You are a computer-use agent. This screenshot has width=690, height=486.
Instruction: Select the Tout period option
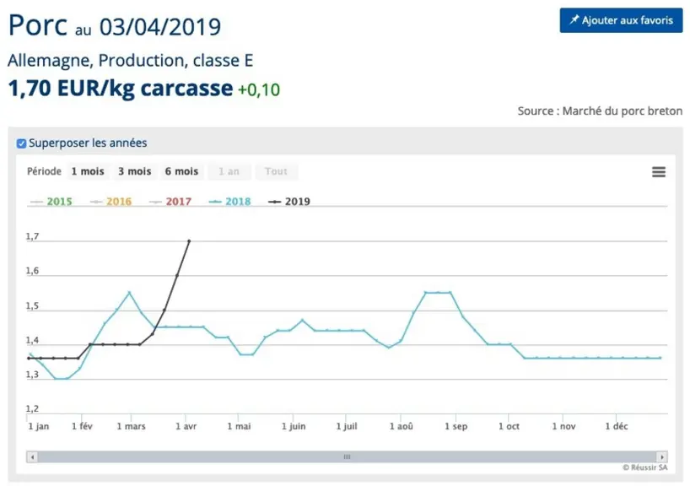click(276, 171)
